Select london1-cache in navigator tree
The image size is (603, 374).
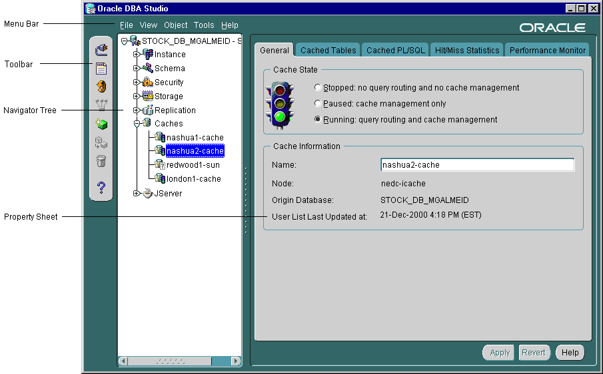click(x=193, y=178)
